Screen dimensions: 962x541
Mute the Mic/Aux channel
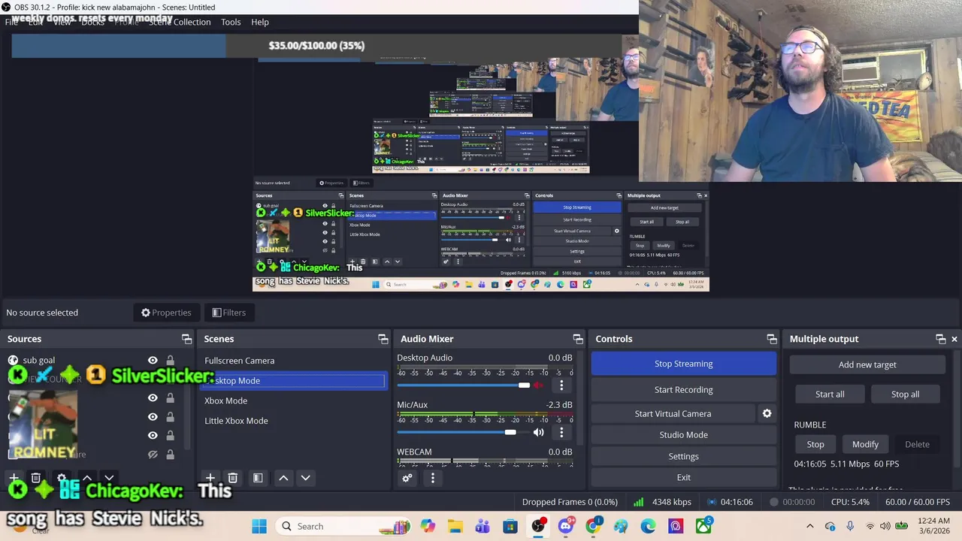(x=538, y=432)
